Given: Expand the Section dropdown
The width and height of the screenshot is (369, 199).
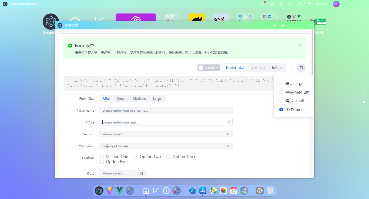Looking at the screenshot, I should click(x=166, y=134).
